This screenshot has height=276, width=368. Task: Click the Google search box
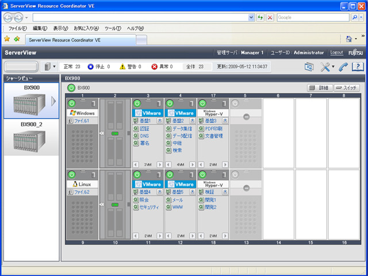(313, 17)
